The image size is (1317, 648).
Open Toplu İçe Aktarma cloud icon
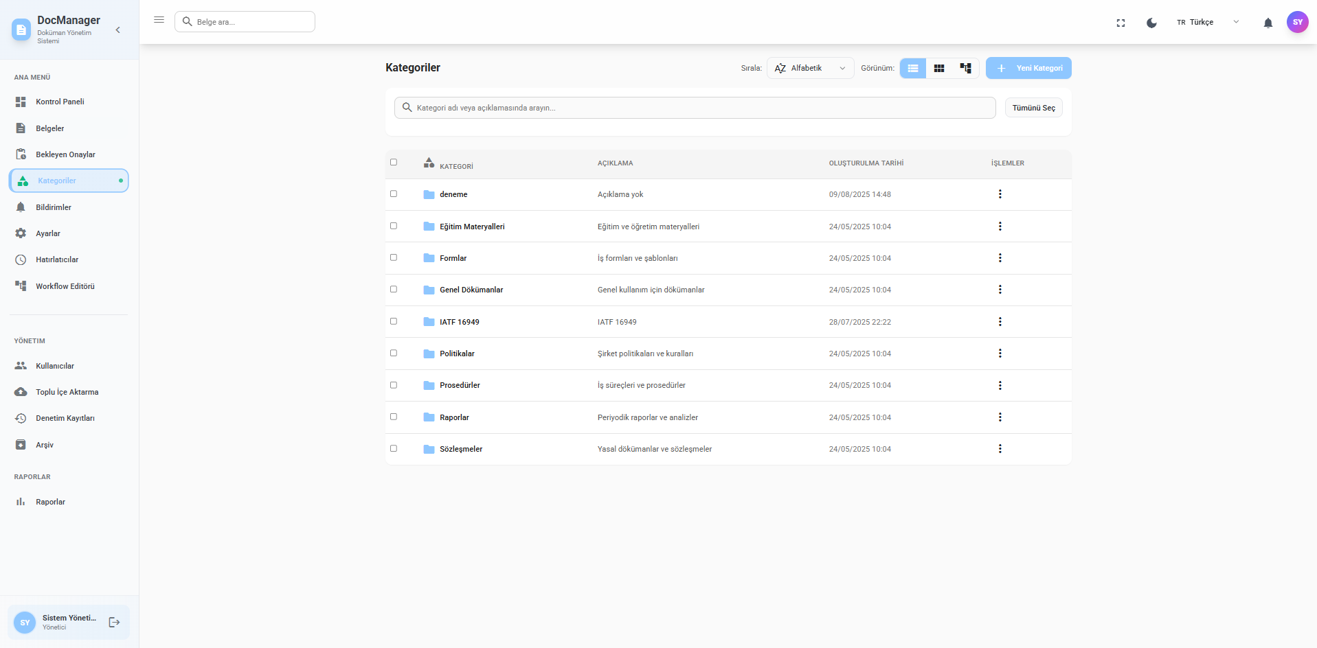point(21,392)
